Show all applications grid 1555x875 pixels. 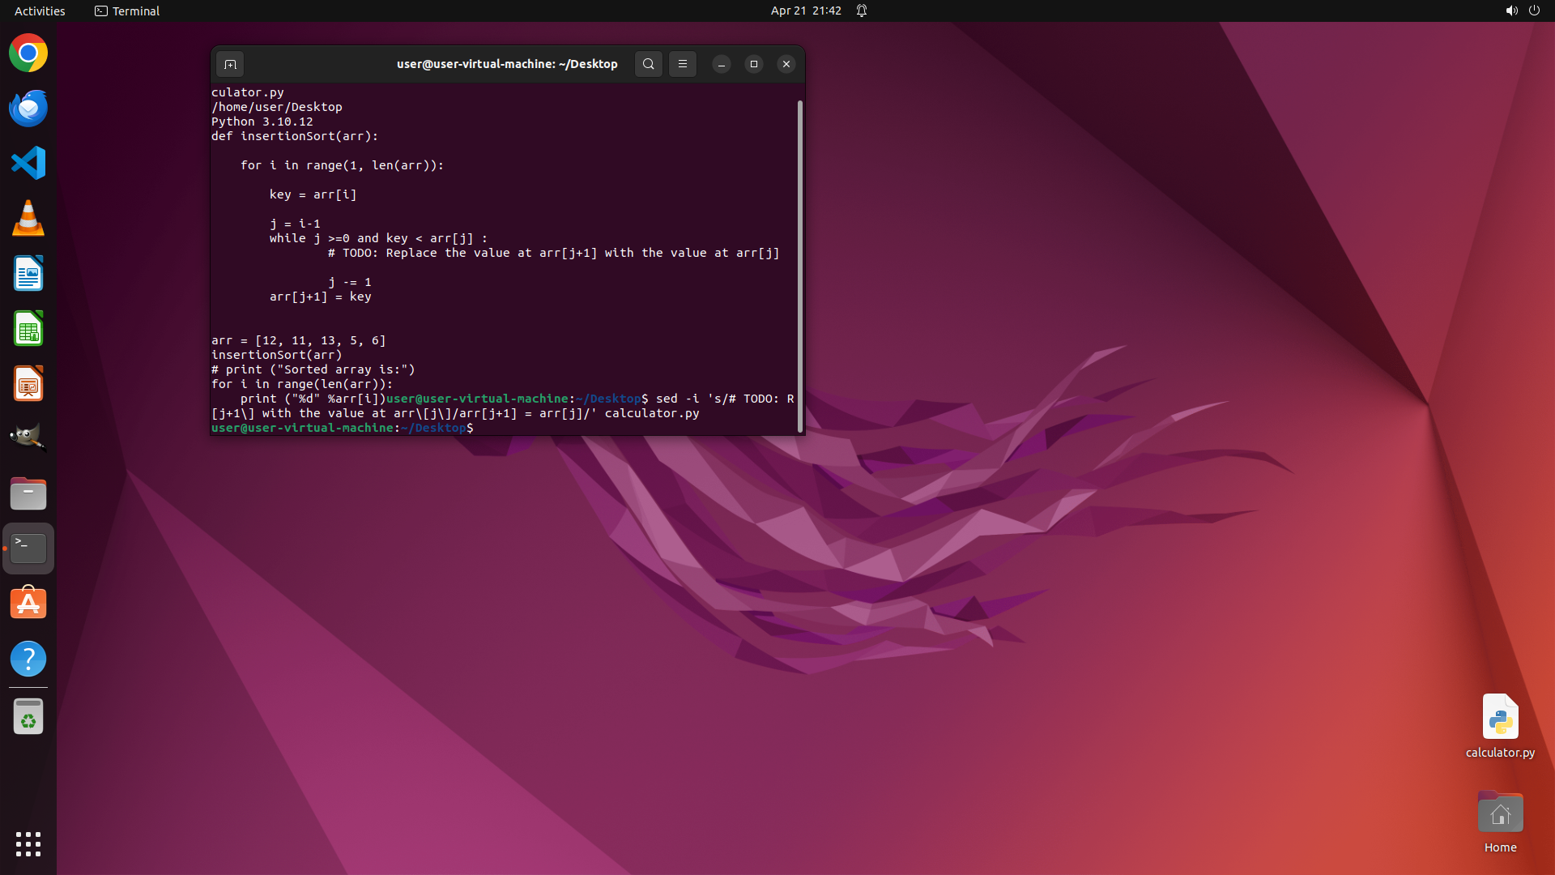28,843
